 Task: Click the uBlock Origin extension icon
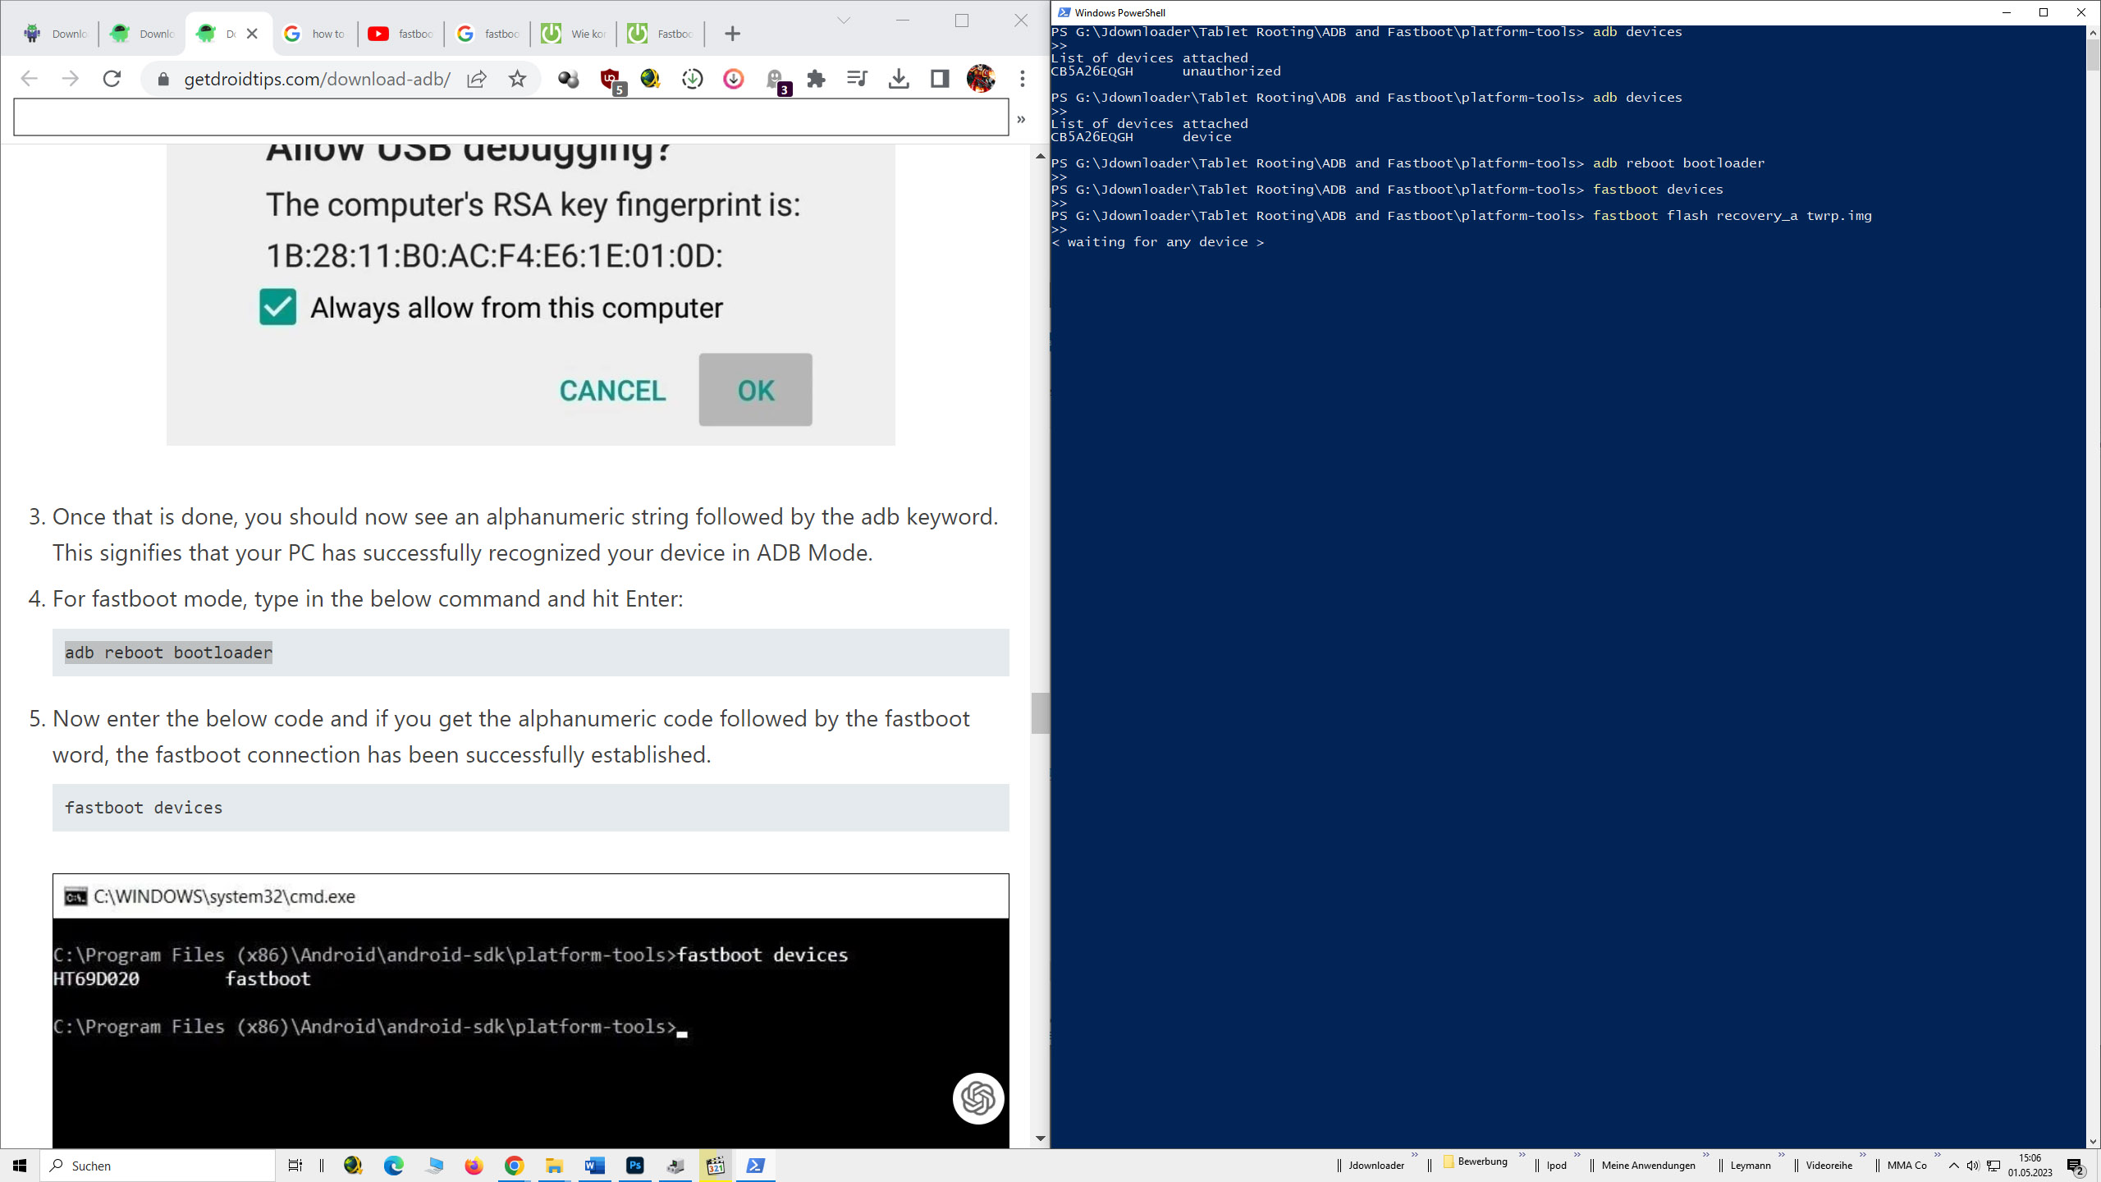pyautogui.click(x=610, y=79)
